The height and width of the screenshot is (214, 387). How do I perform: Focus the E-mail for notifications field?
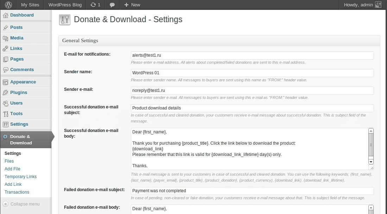point(252,55)
